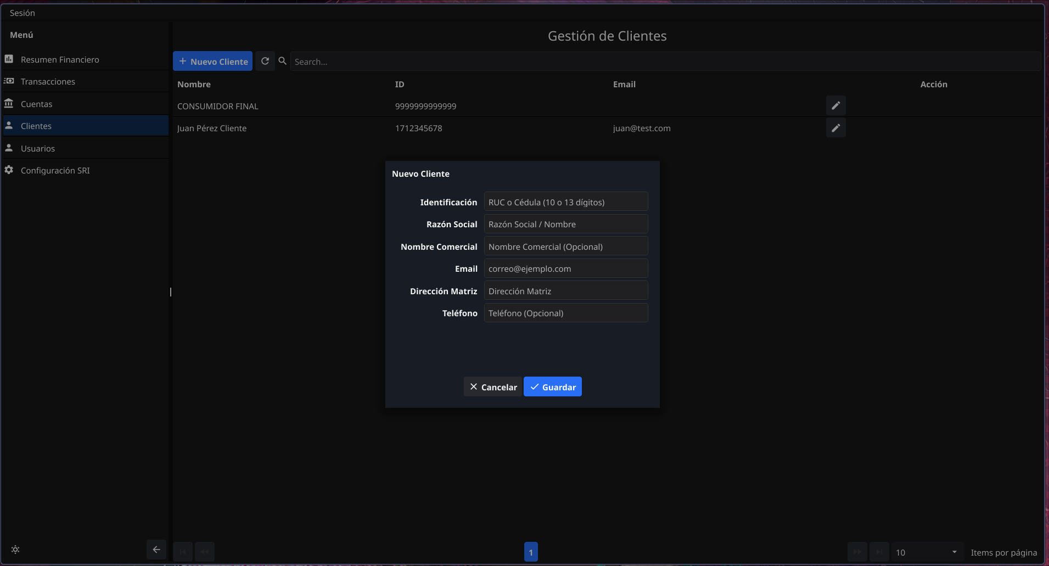Open Configuración SRI
The height and width of the screenshot is (566, 1049).
[55, 170]
